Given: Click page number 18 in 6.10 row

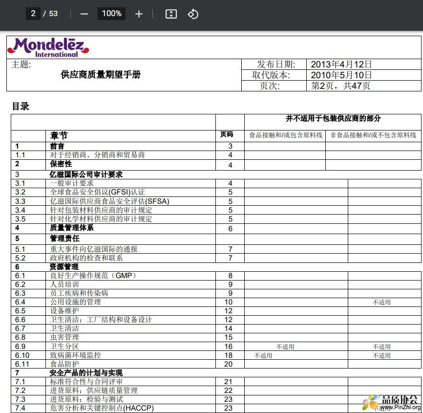Looking at the screenshot, I should click(229, 355).
